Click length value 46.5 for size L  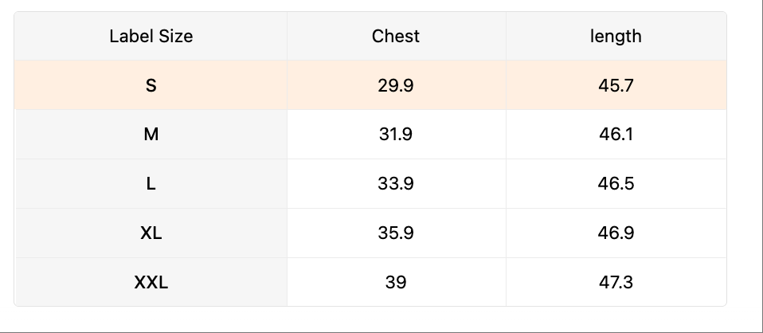click(x=616, y=184)
